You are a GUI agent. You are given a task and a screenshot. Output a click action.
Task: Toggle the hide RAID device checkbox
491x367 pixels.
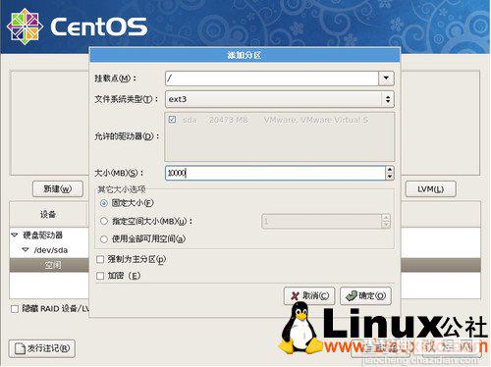click(x=15, y=309)
